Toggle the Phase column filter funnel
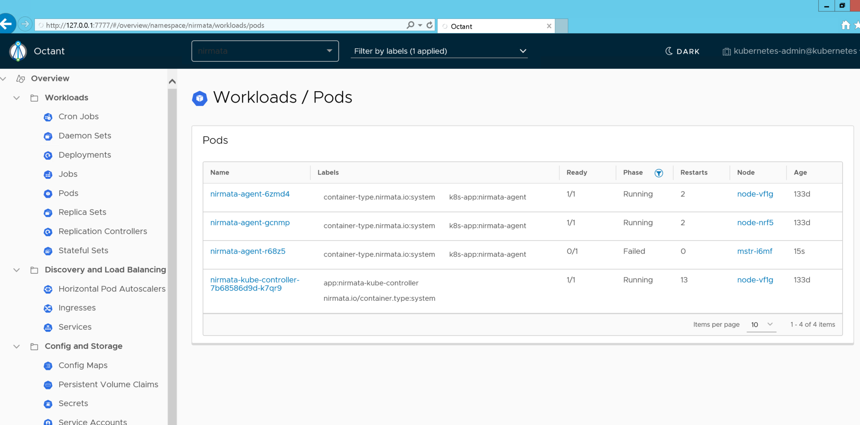Viewport: 860px width, 425px height. pos(659,173)
